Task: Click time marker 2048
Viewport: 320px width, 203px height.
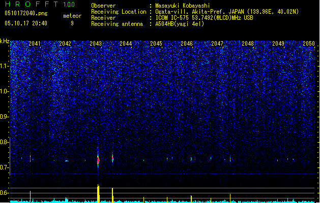Action: click(248, 44)
